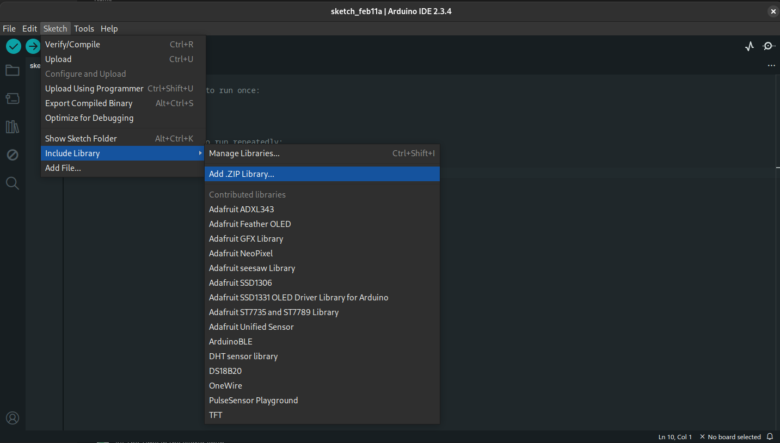Click the notifications bell icon
The height and width of the screenshot is (443, 780).
770,436
